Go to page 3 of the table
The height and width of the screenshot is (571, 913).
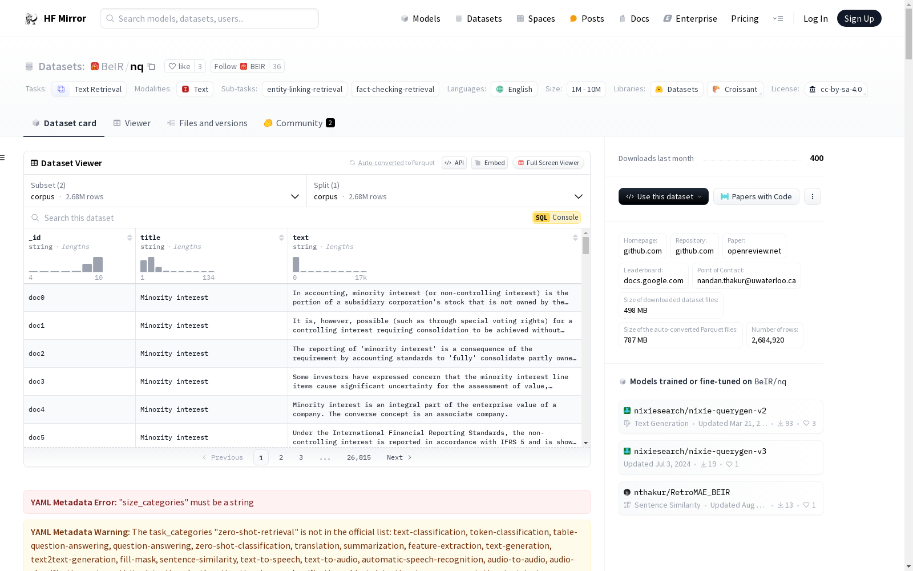tap(301, 457)
